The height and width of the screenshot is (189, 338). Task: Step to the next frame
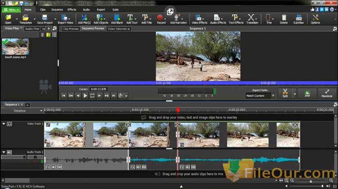click(x=99, y=95)
